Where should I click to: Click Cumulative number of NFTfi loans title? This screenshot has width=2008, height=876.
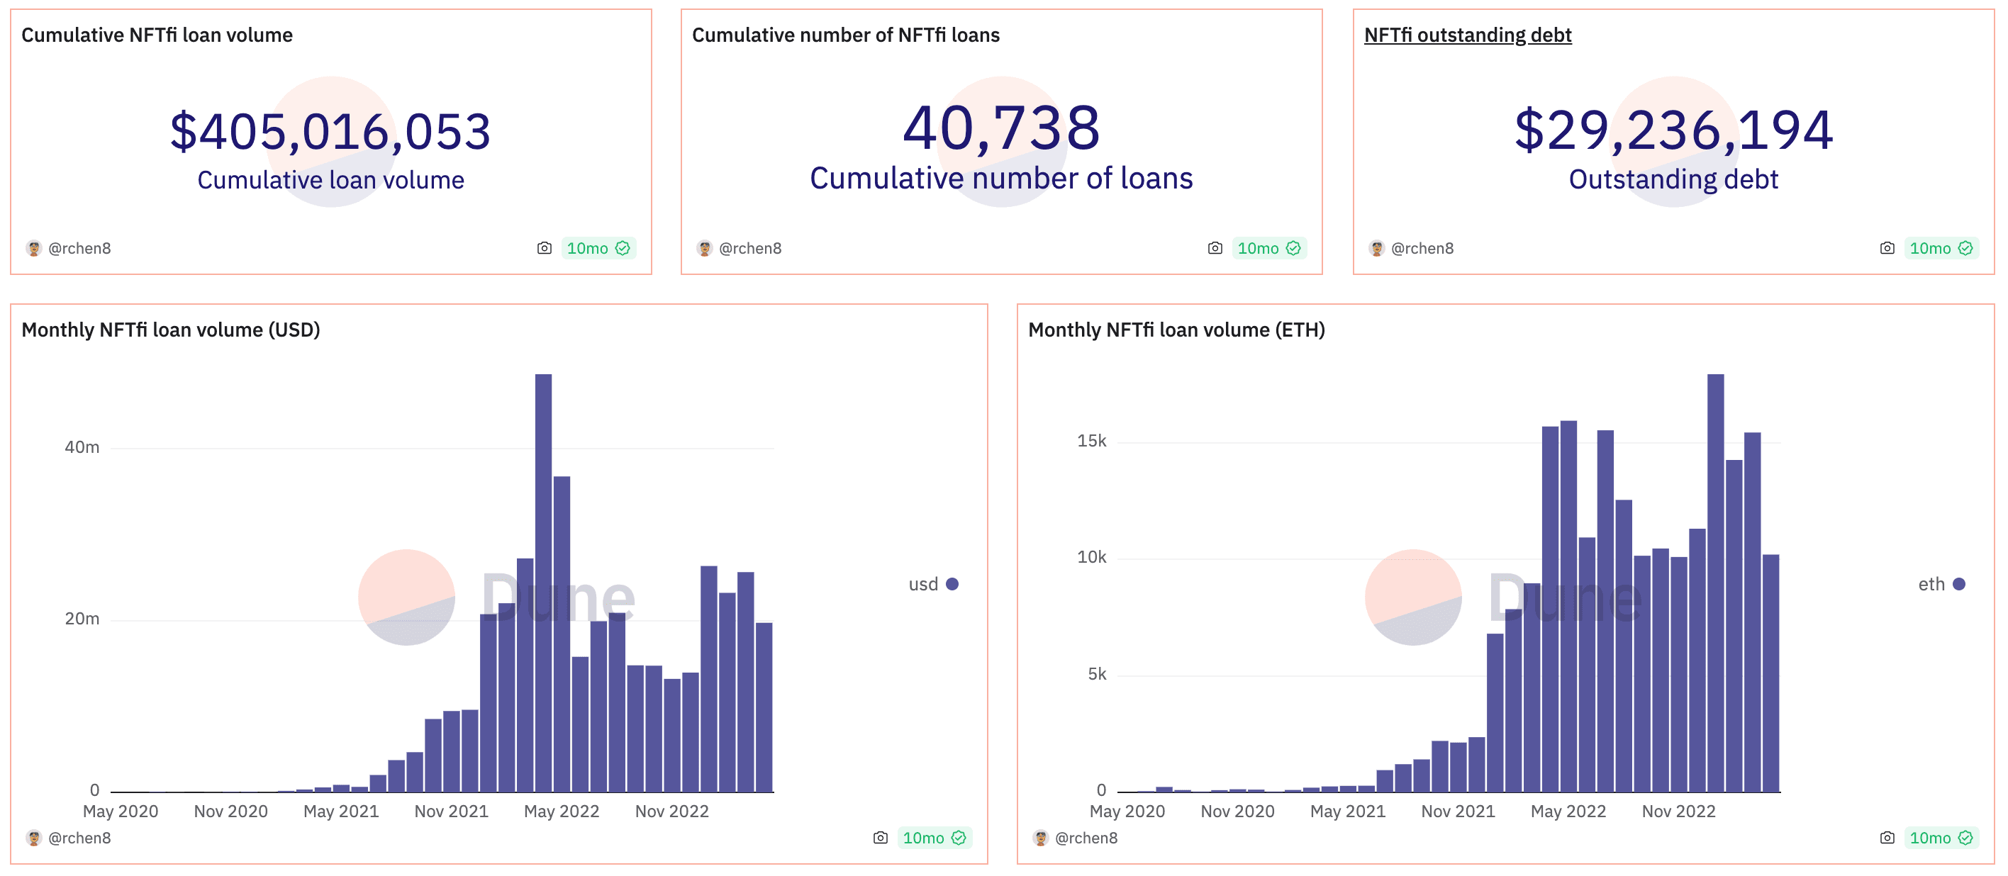pos(846,35)
